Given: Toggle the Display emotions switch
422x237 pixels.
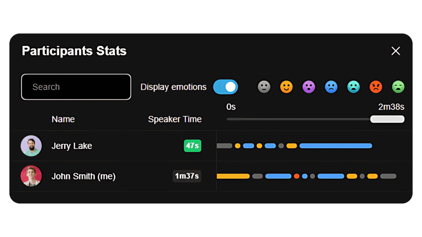Looking at the screenshot, I should (225, 87).
